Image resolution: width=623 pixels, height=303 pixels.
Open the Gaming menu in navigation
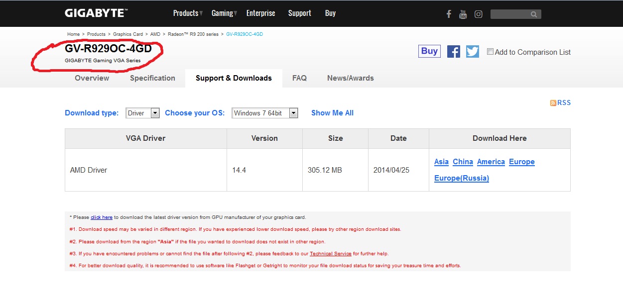(x=224, y=13)
